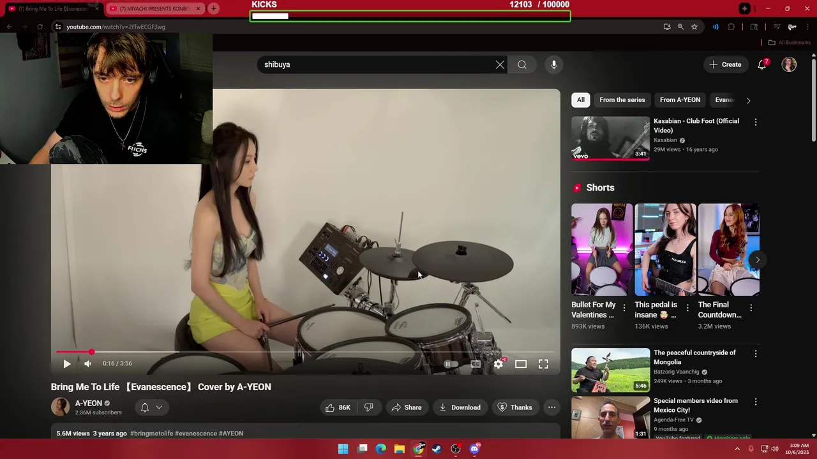Image resolution: width=817 pixels, height=459 pixels.
Task: Open video settings gear icon
Action: coord(498,364)
